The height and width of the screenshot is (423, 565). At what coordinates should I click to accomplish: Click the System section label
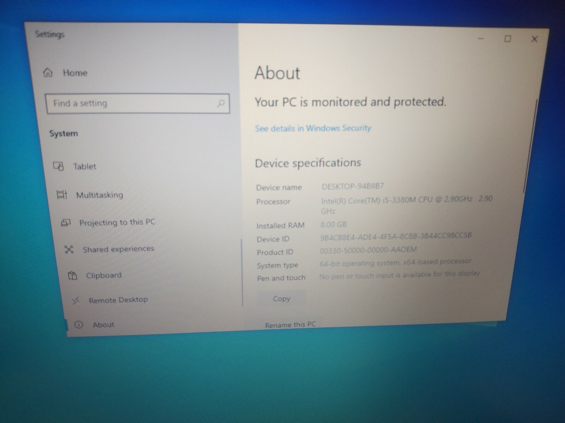click(64, 134)
